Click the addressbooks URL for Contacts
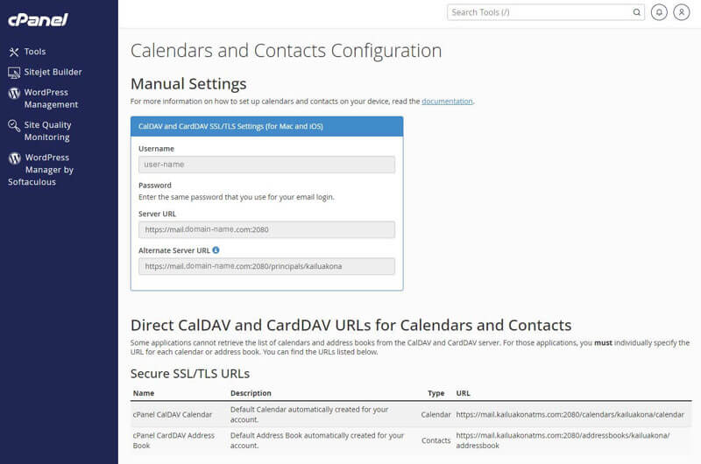Viewport: 701px width, 464px height. [563, 440]
